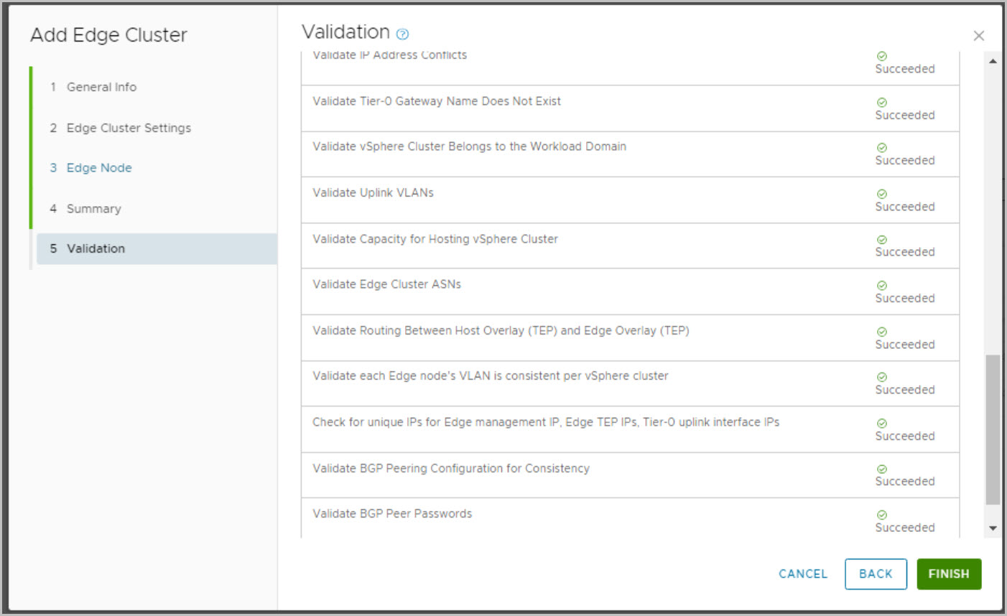1007x616 pixels.
Task: Select the Validation step
Action: click(96, 248)
